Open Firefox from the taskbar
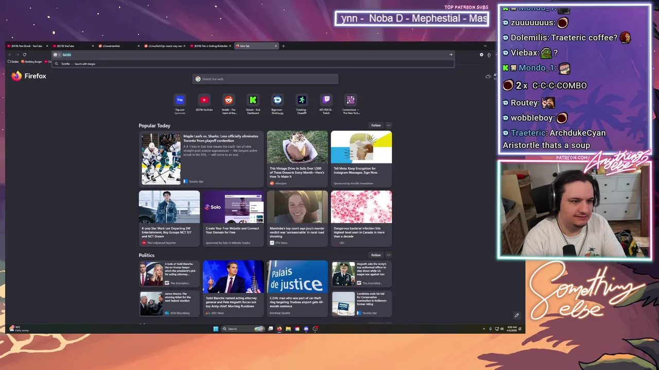 point(279,329)
